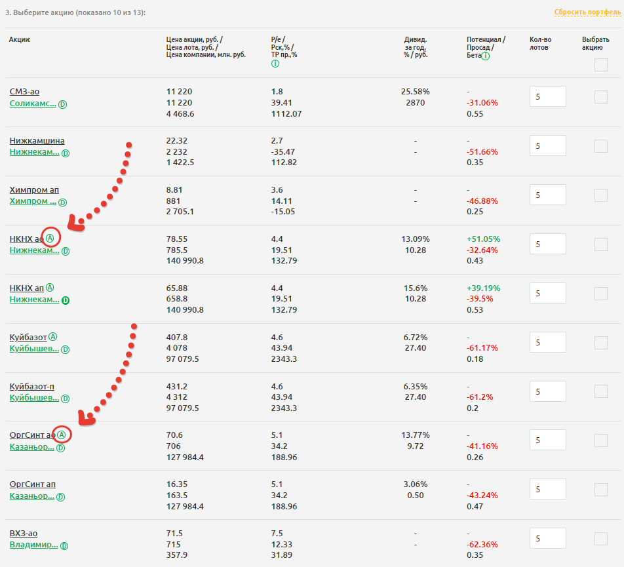Click the info icon under P/e column header
624x567 pixels.
click(275, 64)
